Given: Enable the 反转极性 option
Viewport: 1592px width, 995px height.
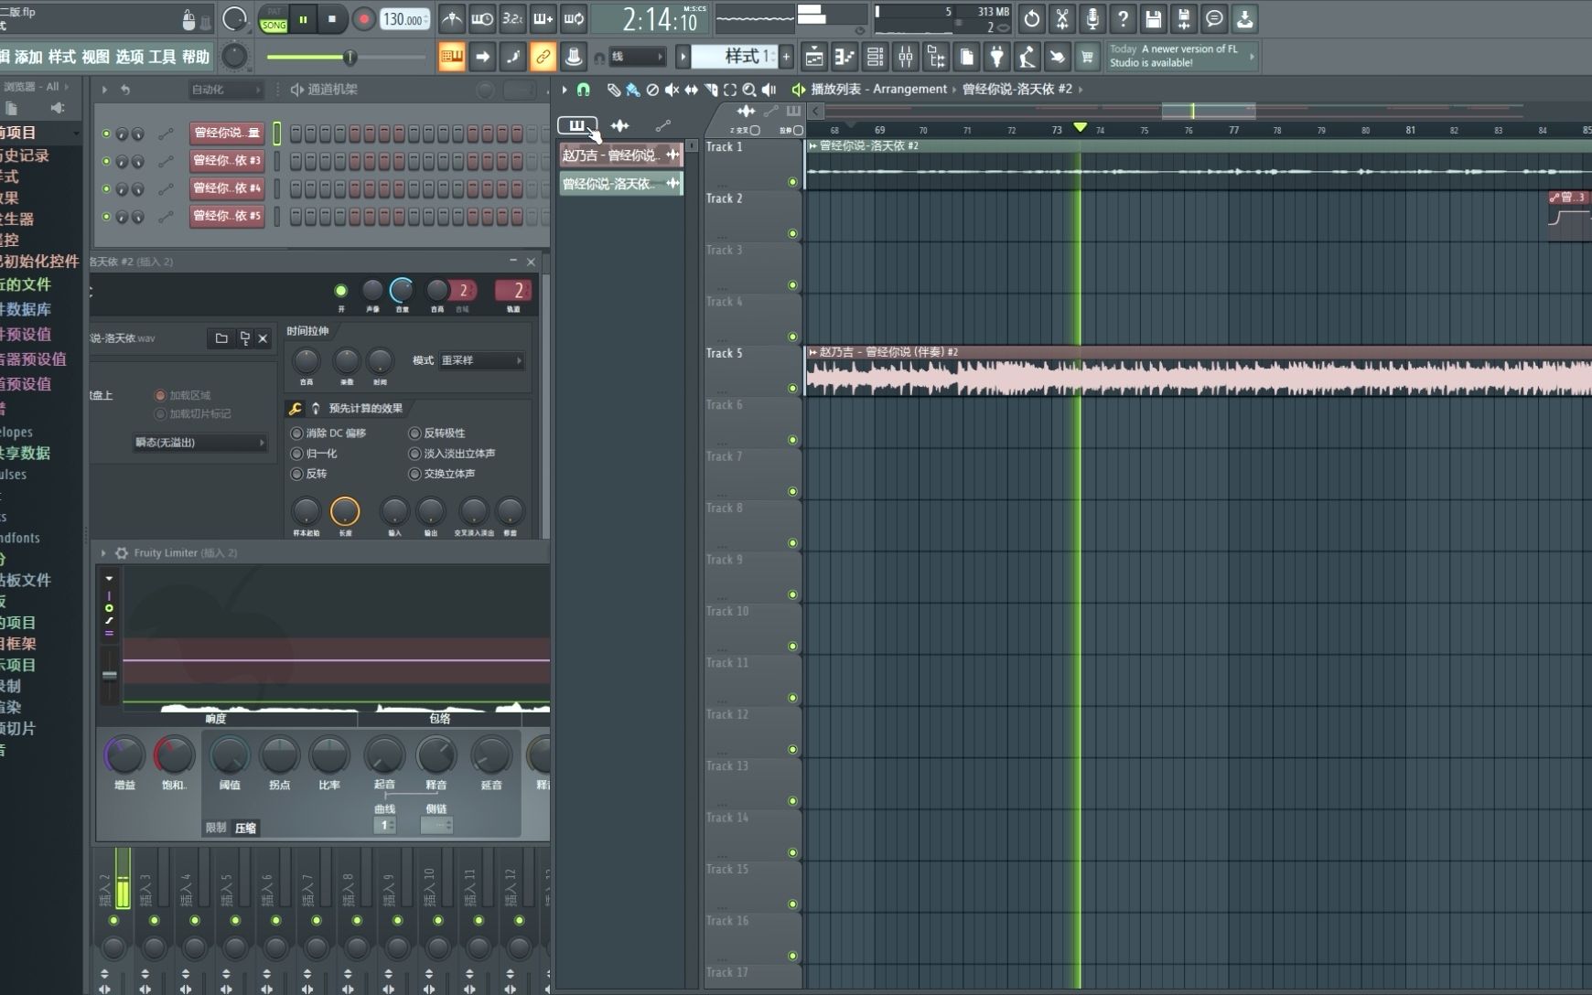Looking at the screenshot, I should tap(414, 433).
